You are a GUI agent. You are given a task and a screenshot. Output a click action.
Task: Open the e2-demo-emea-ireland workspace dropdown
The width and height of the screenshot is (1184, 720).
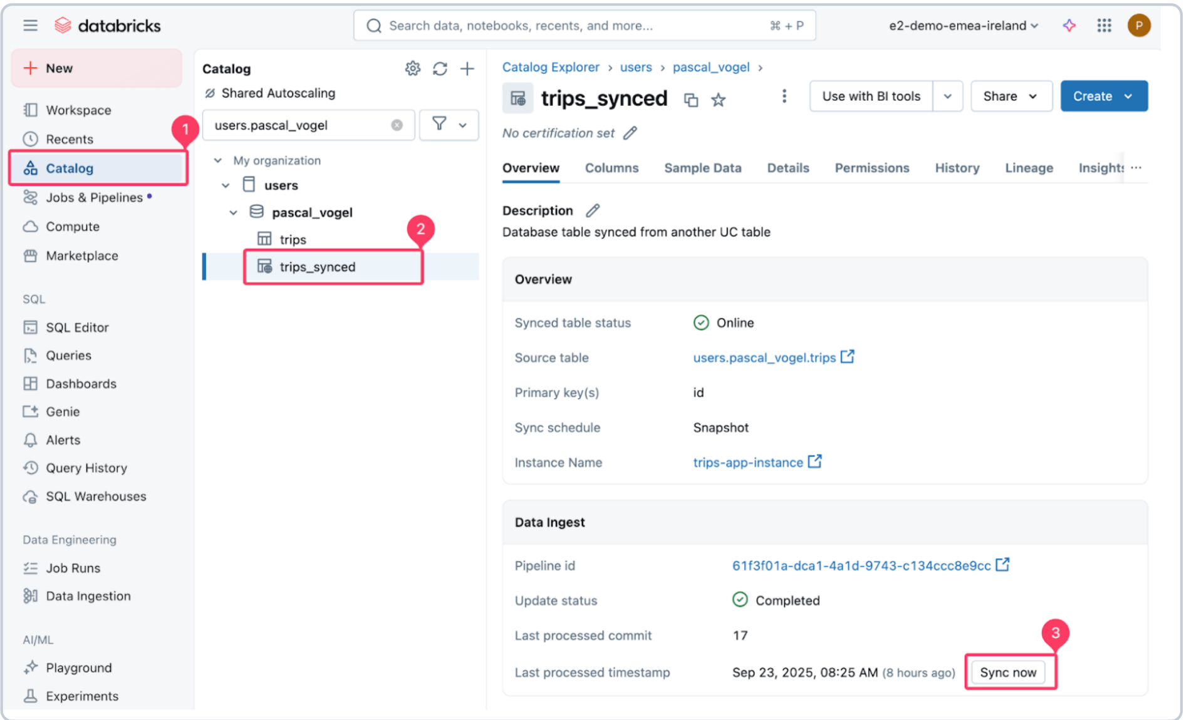tap(963, 26)
